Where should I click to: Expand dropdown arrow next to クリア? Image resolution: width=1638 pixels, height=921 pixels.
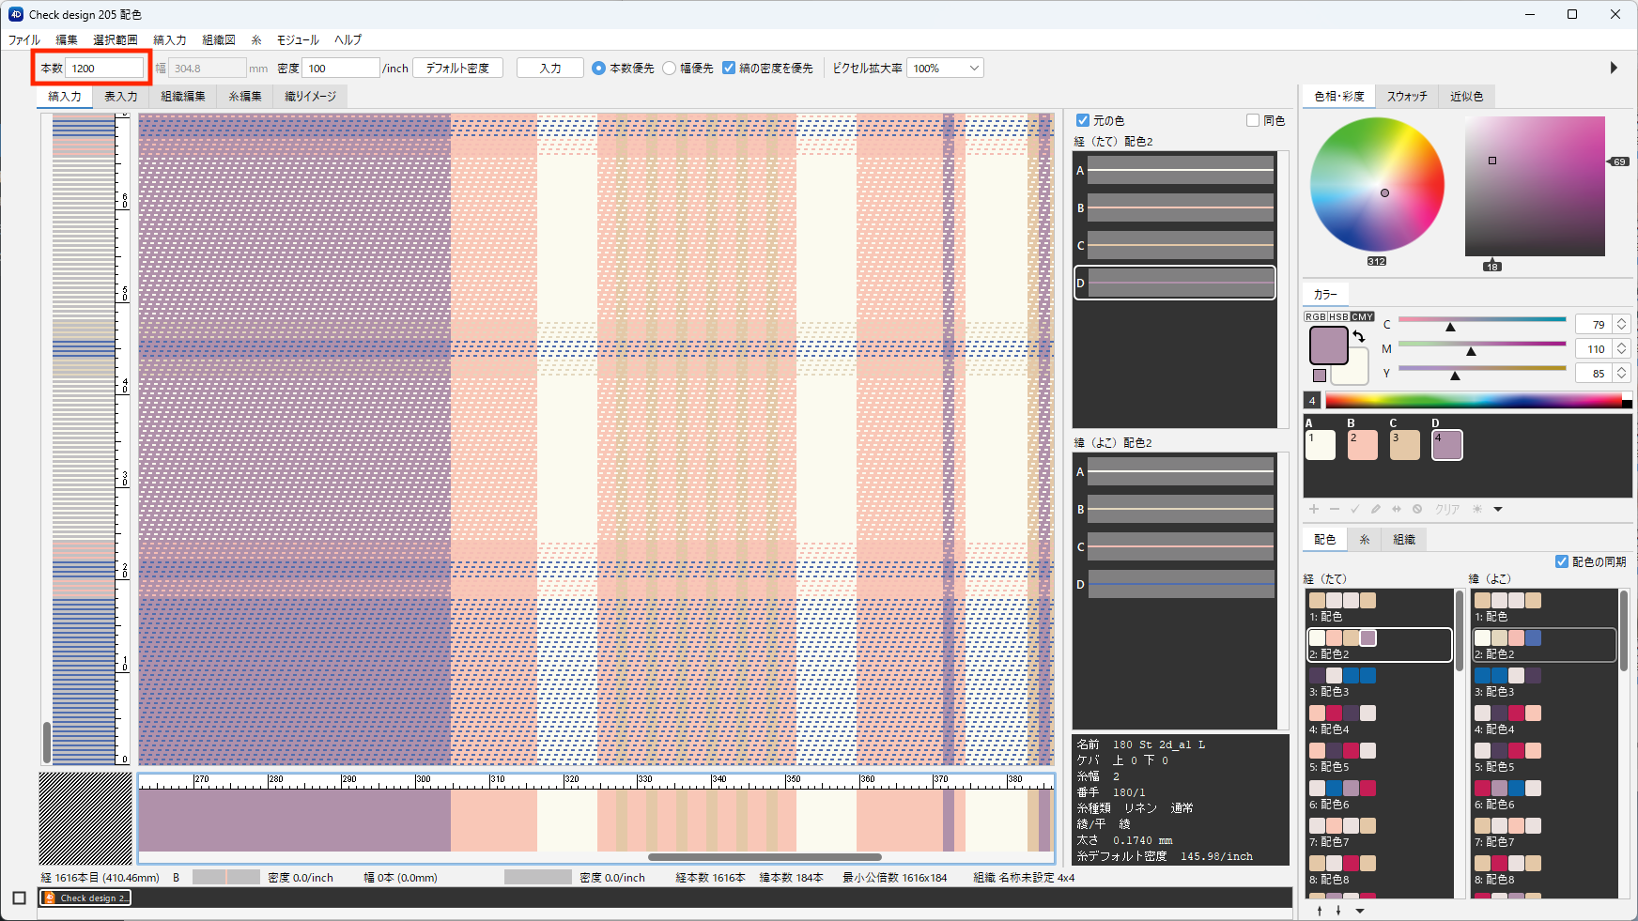[x=1498, y=509]
